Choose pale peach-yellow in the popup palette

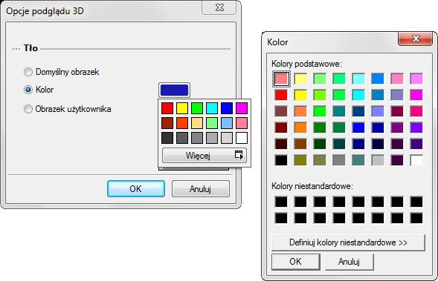[x=197, y=123]
